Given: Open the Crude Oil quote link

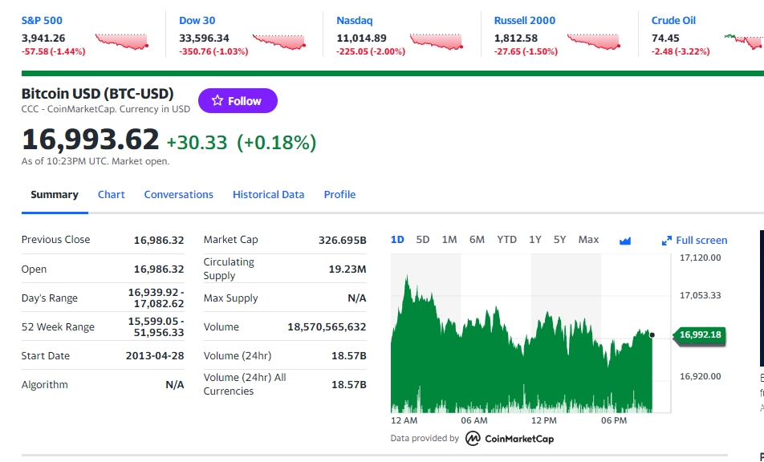Looking at the screenshot, I should [x=673, y=20].
